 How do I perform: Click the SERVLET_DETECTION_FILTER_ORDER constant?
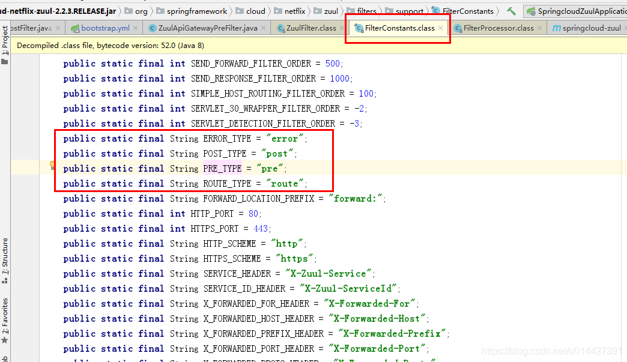click(x=262, y=124)
